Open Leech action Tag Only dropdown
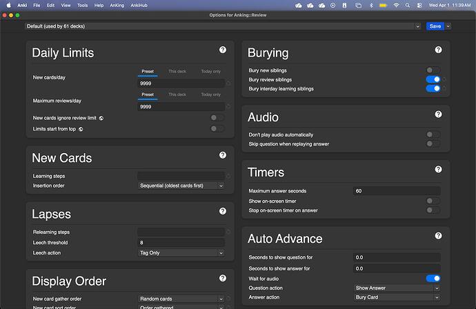 point(181,252)
